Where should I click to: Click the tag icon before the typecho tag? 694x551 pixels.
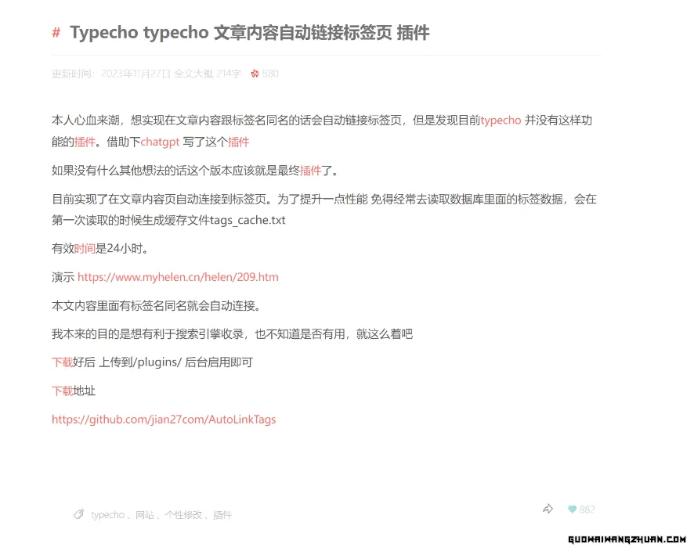(79, 514)
